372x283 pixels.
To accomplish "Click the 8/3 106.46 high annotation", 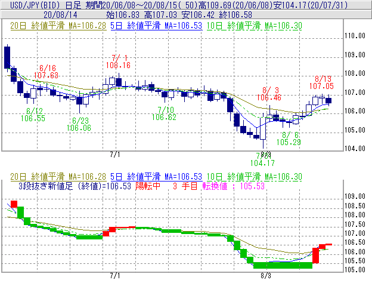I will tap(269, 94).
